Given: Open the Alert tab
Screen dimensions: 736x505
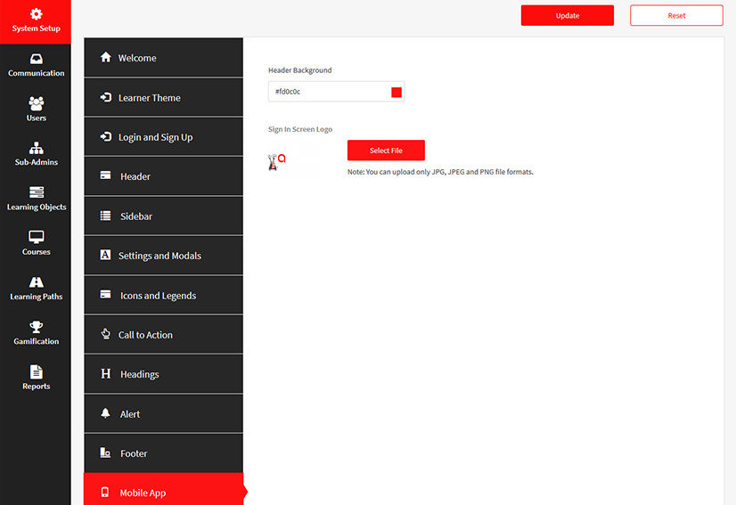Looking at the screenshot, I should pos(164,413).
